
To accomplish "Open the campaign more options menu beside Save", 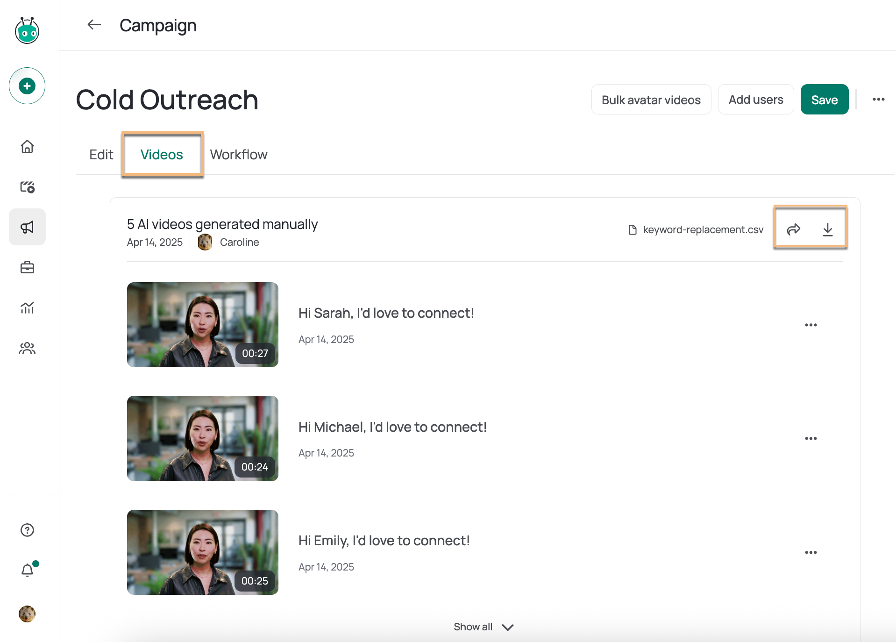I will click(878, 100).
